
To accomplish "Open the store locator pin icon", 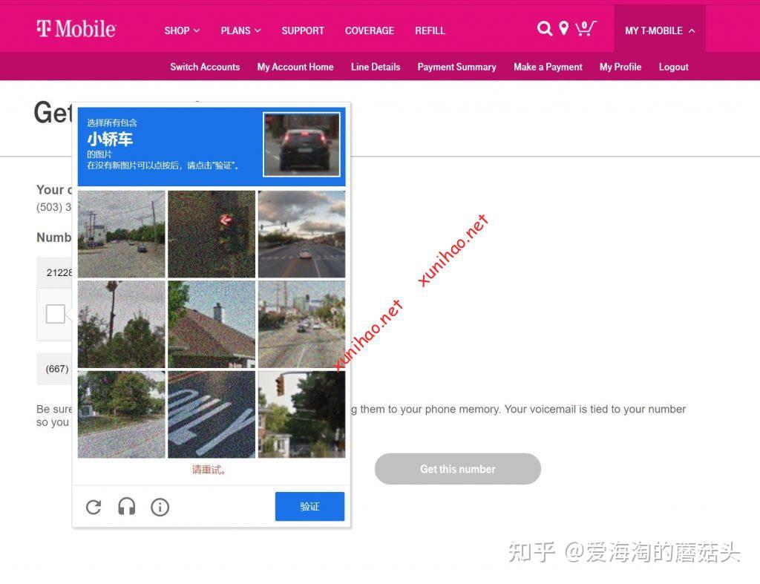I will [x=564, y=28].
